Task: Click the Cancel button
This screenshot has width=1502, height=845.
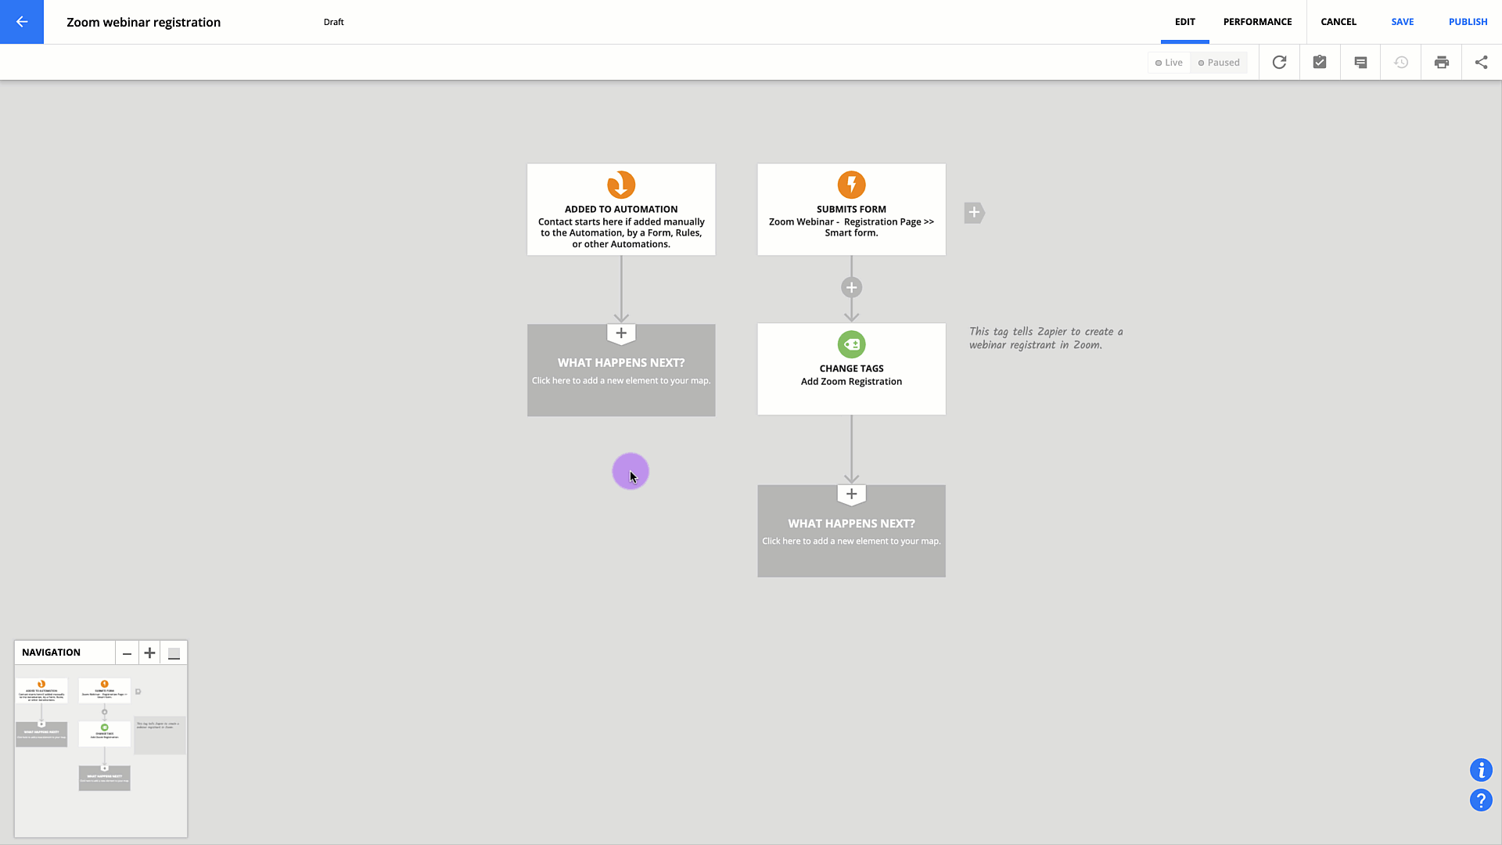Action: (1339, 22)
